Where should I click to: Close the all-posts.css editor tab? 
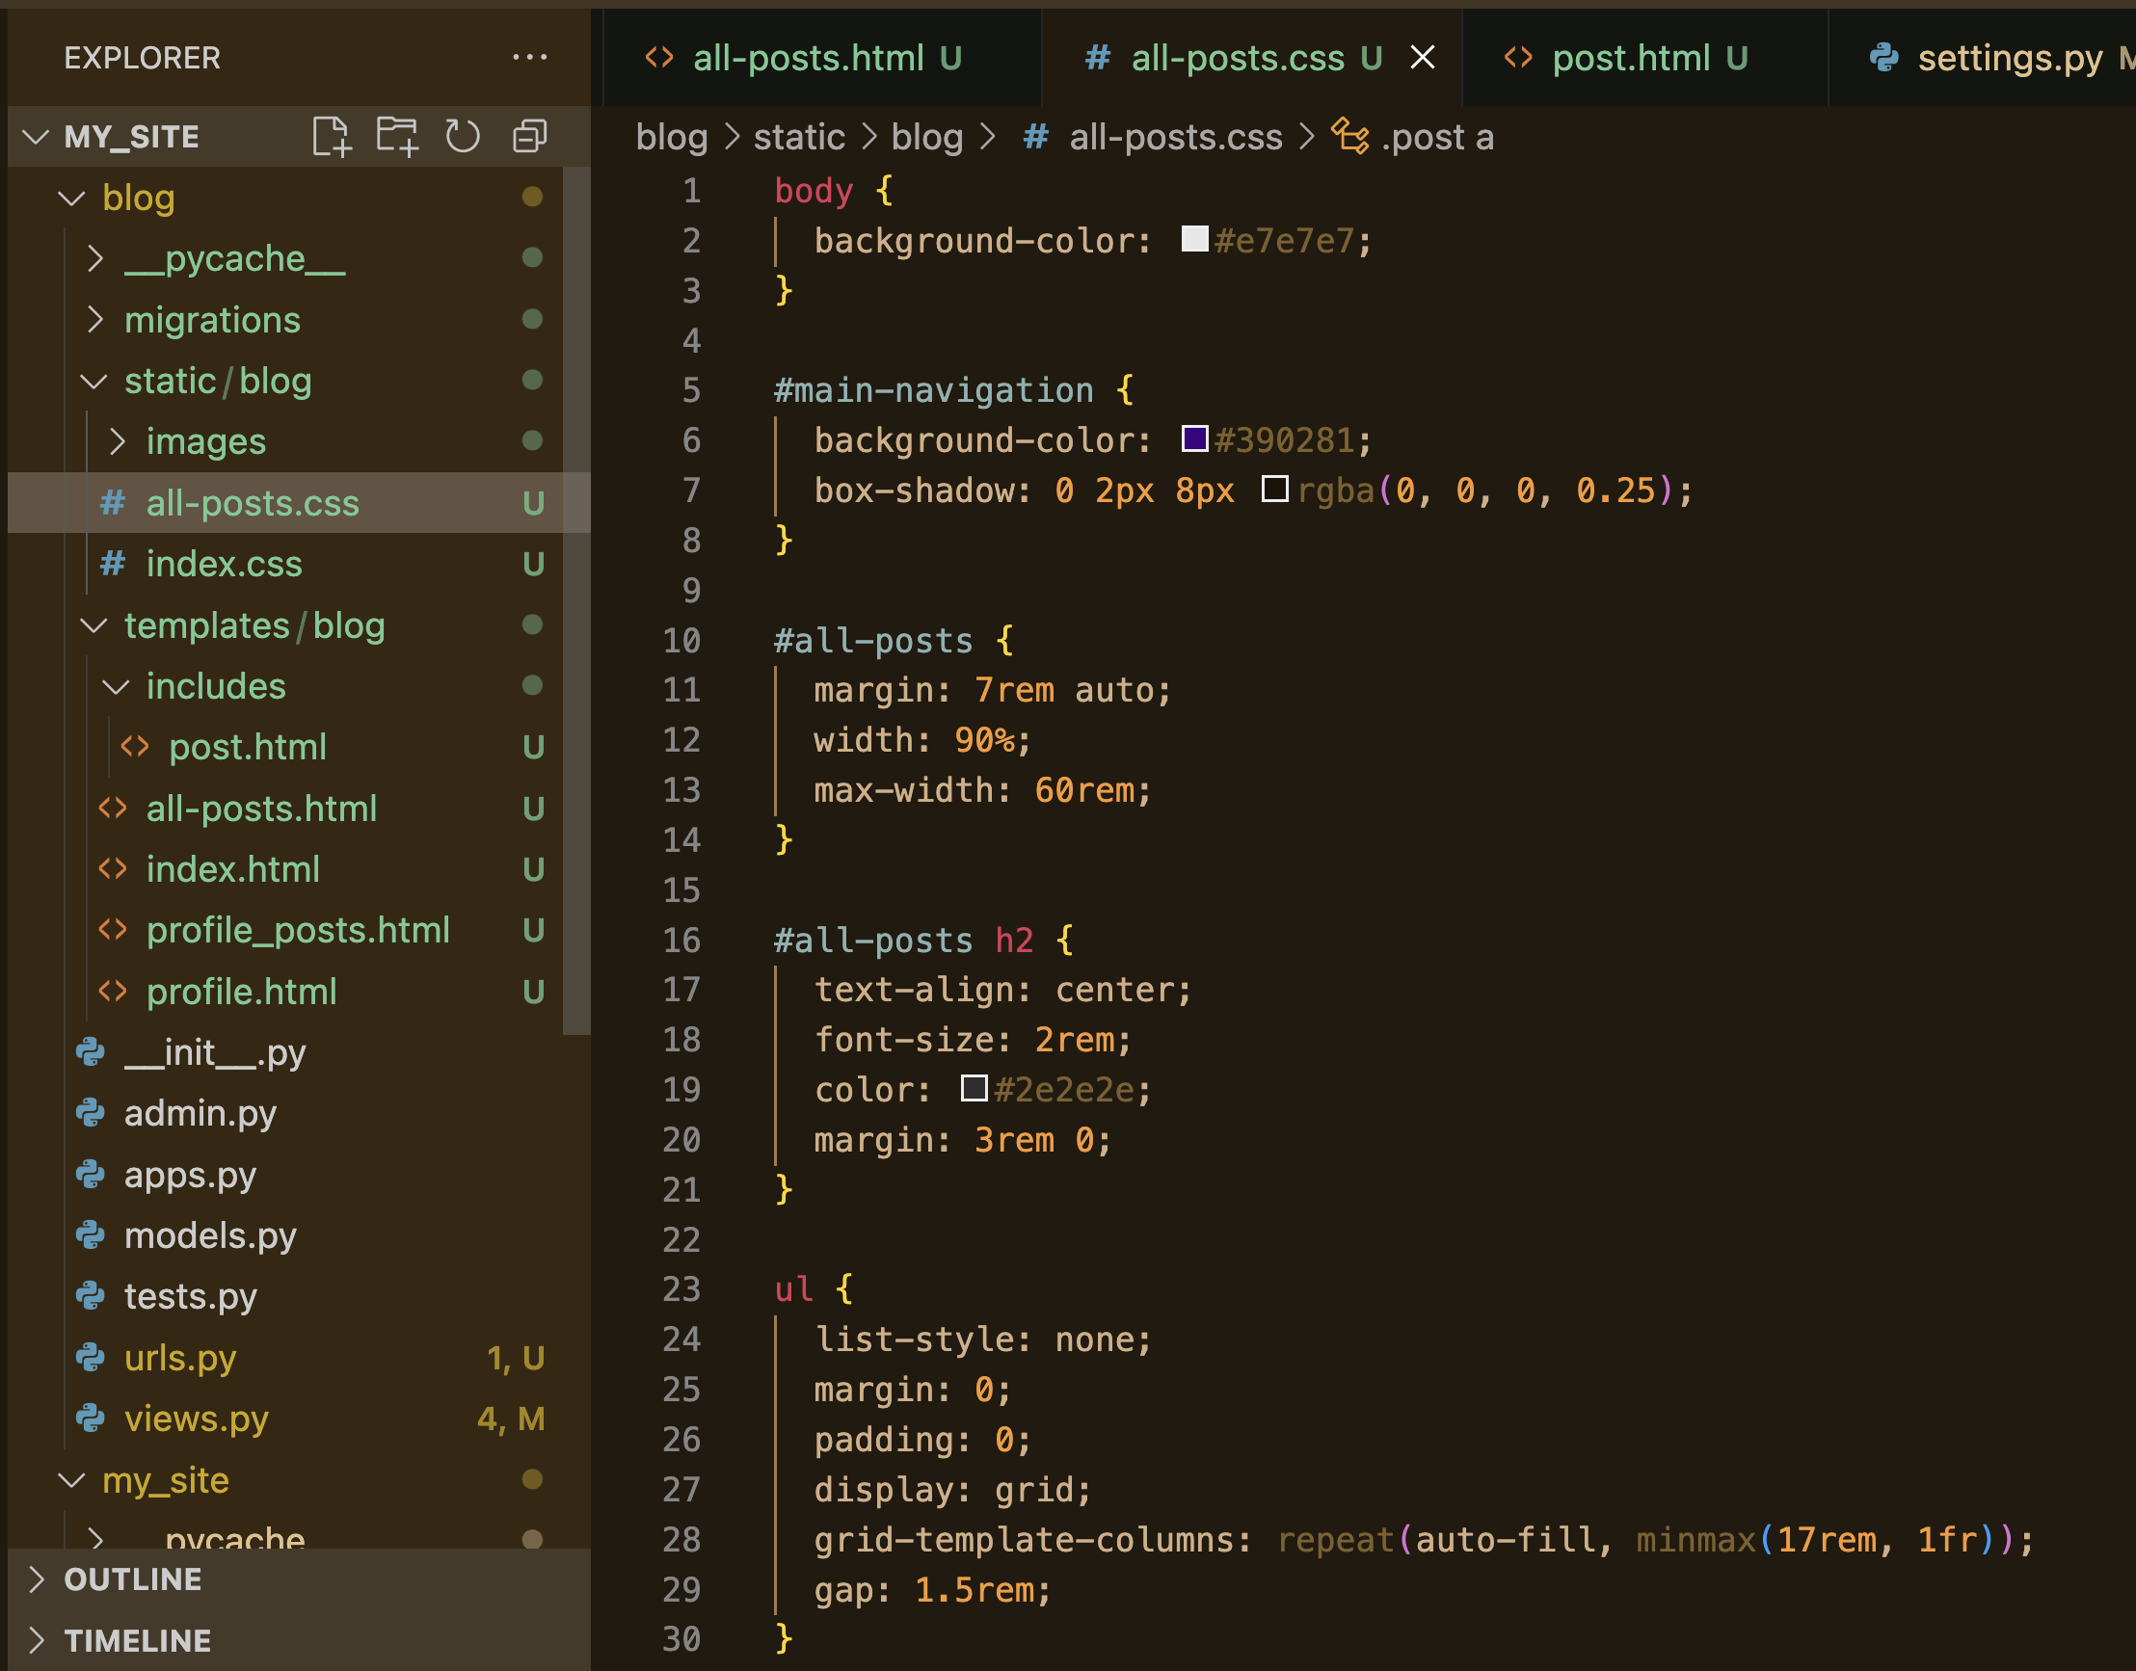coord(1423,58)
